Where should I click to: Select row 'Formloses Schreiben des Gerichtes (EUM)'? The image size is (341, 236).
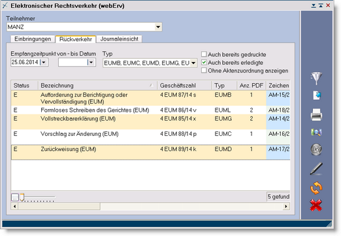[150, 110]
